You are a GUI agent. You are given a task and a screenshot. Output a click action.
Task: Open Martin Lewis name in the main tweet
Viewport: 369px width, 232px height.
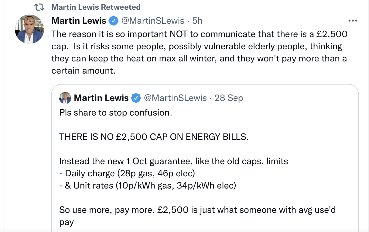pos(79,21)
